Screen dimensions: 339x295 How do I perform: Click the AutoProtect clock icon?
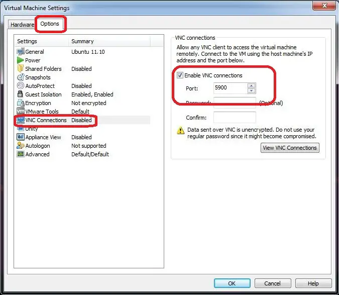(x=20, y=85)
